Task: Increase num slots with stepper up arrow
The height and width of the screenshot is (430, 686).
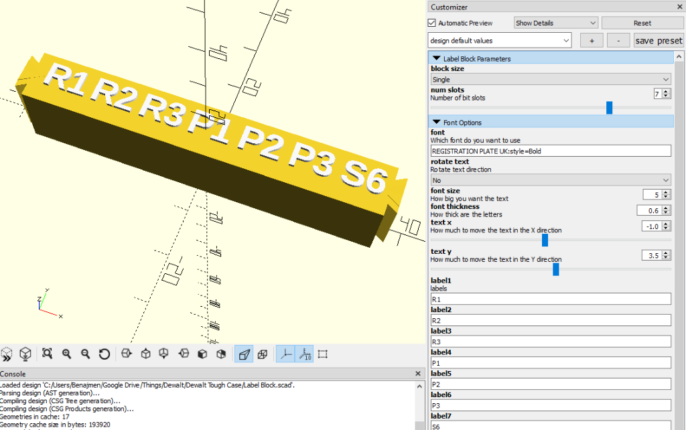Action: (666, 91)
